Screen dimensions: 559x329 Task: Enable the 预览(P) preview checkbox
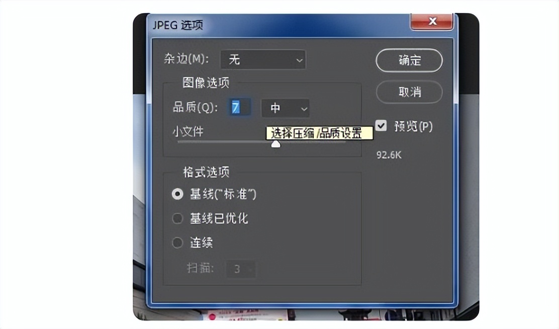coord(381,126)
